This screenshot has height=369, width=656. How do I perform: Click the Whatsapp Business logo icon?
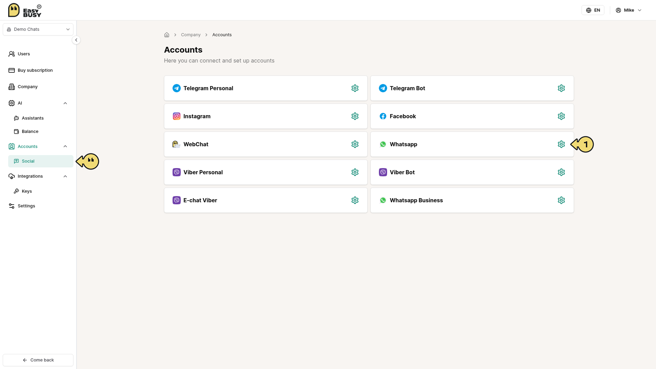pos(383,200)
